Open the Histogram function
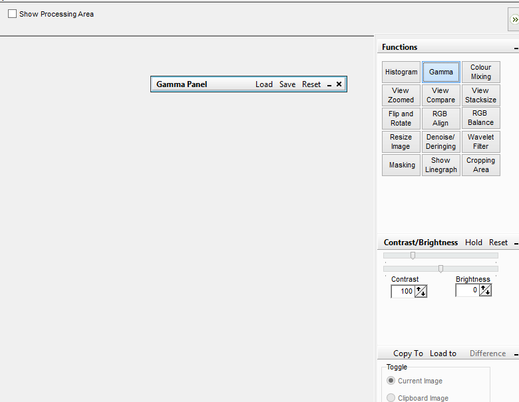This screenshot has width=519, height=402. point(401,72)
